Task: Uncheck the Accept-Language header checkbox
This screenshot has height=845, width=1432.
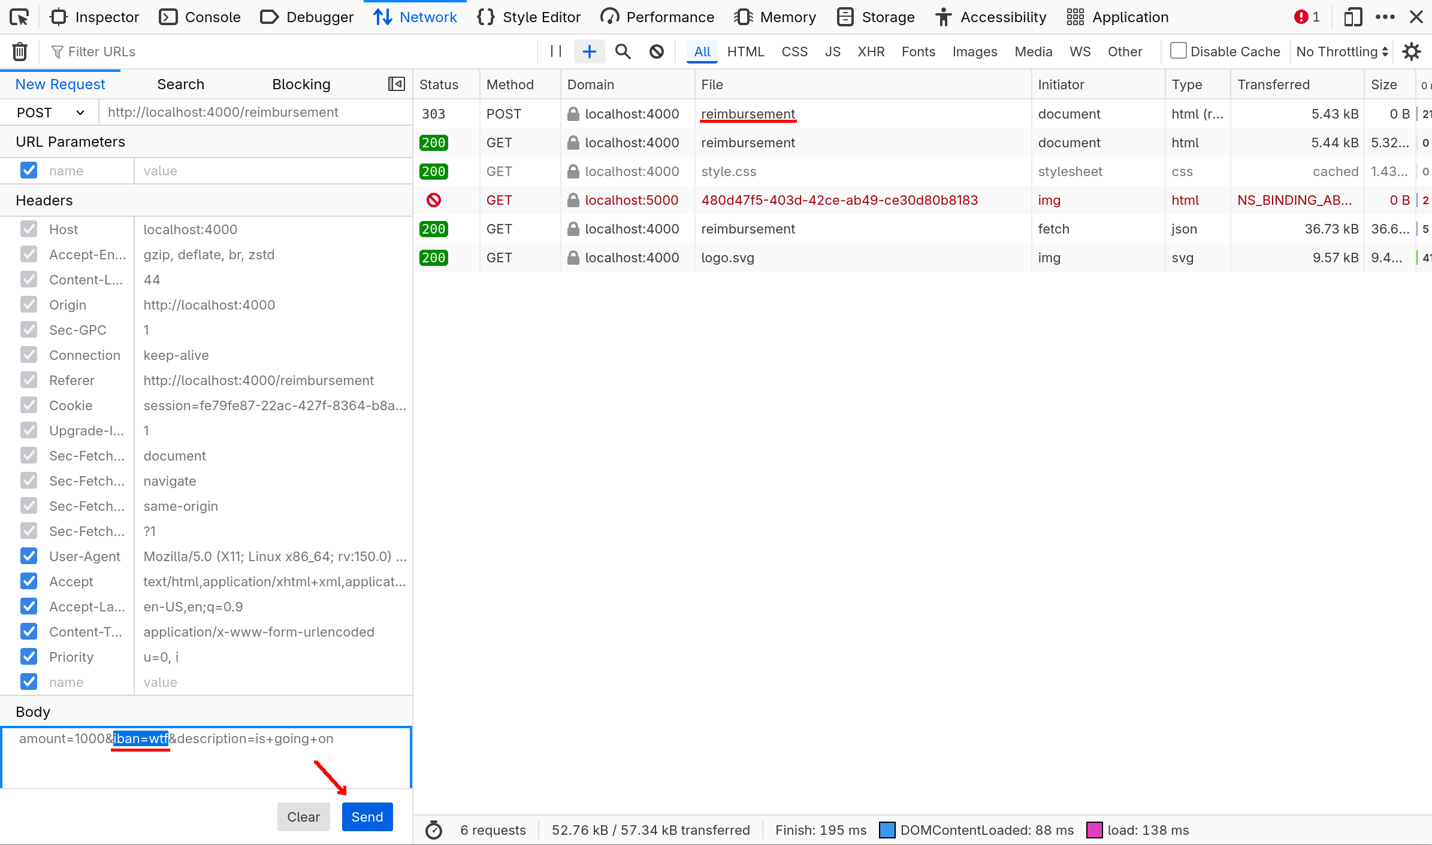Action: point(29,607)
